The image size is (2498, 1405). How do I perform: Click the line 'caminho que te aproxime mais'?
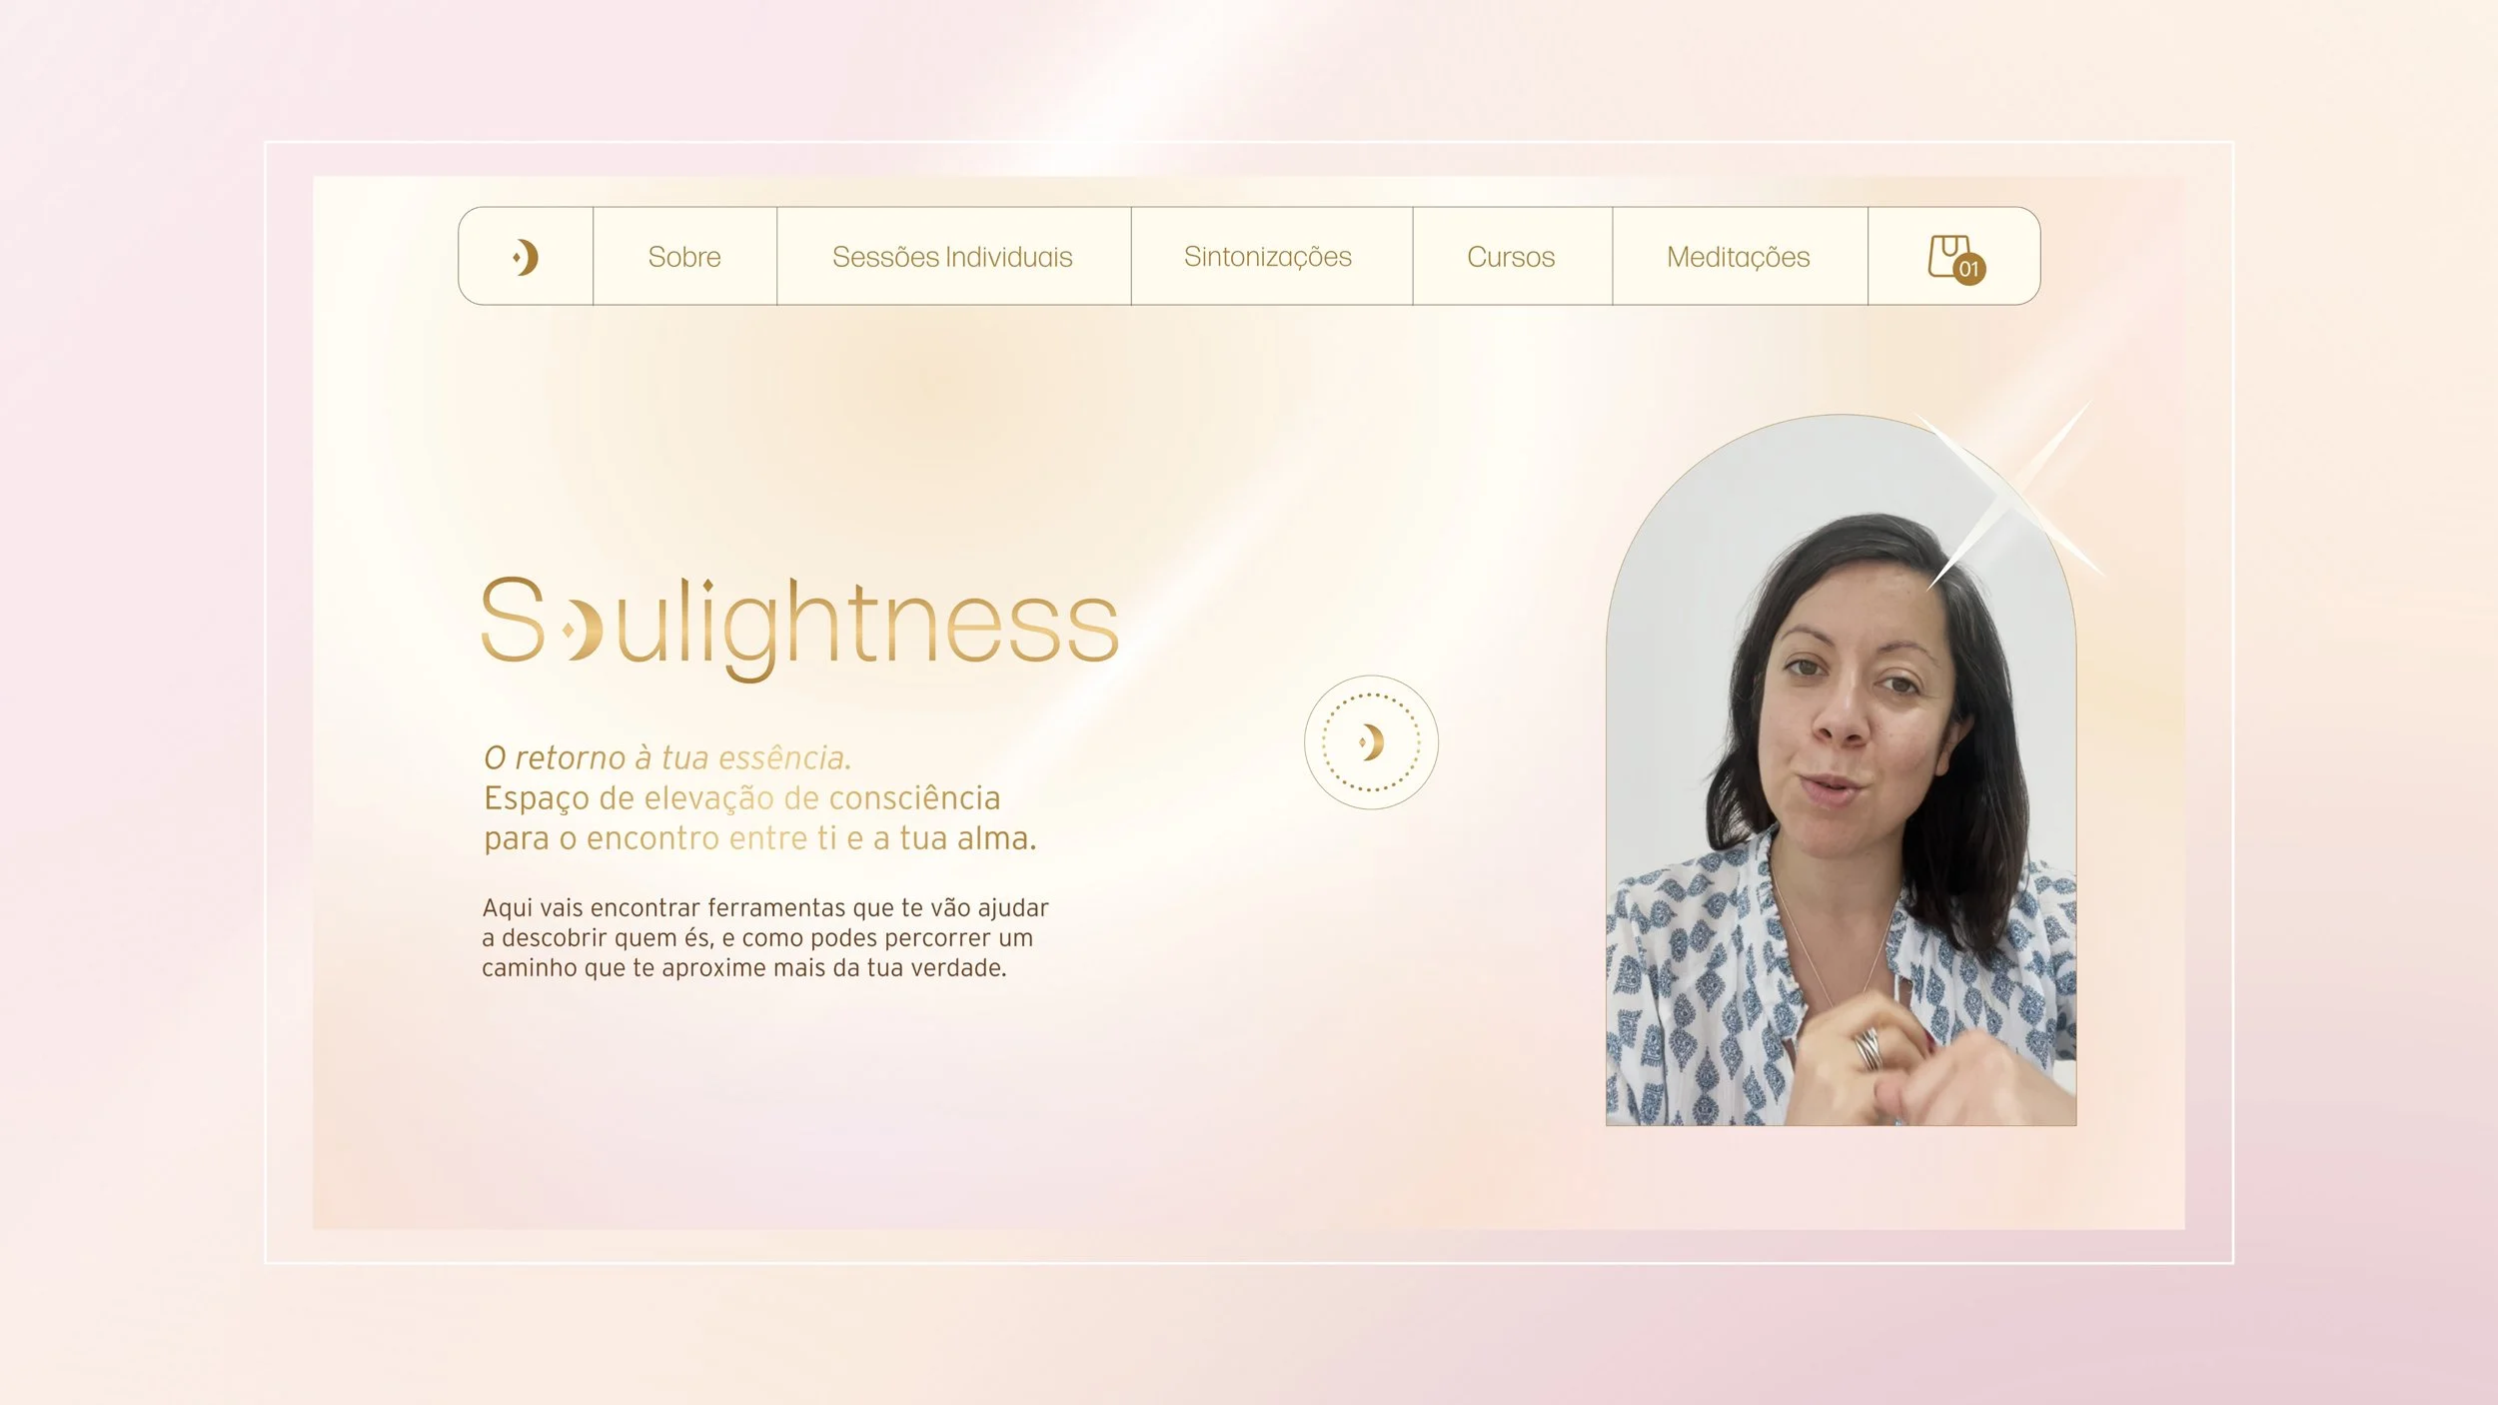[x=744, y=967]
